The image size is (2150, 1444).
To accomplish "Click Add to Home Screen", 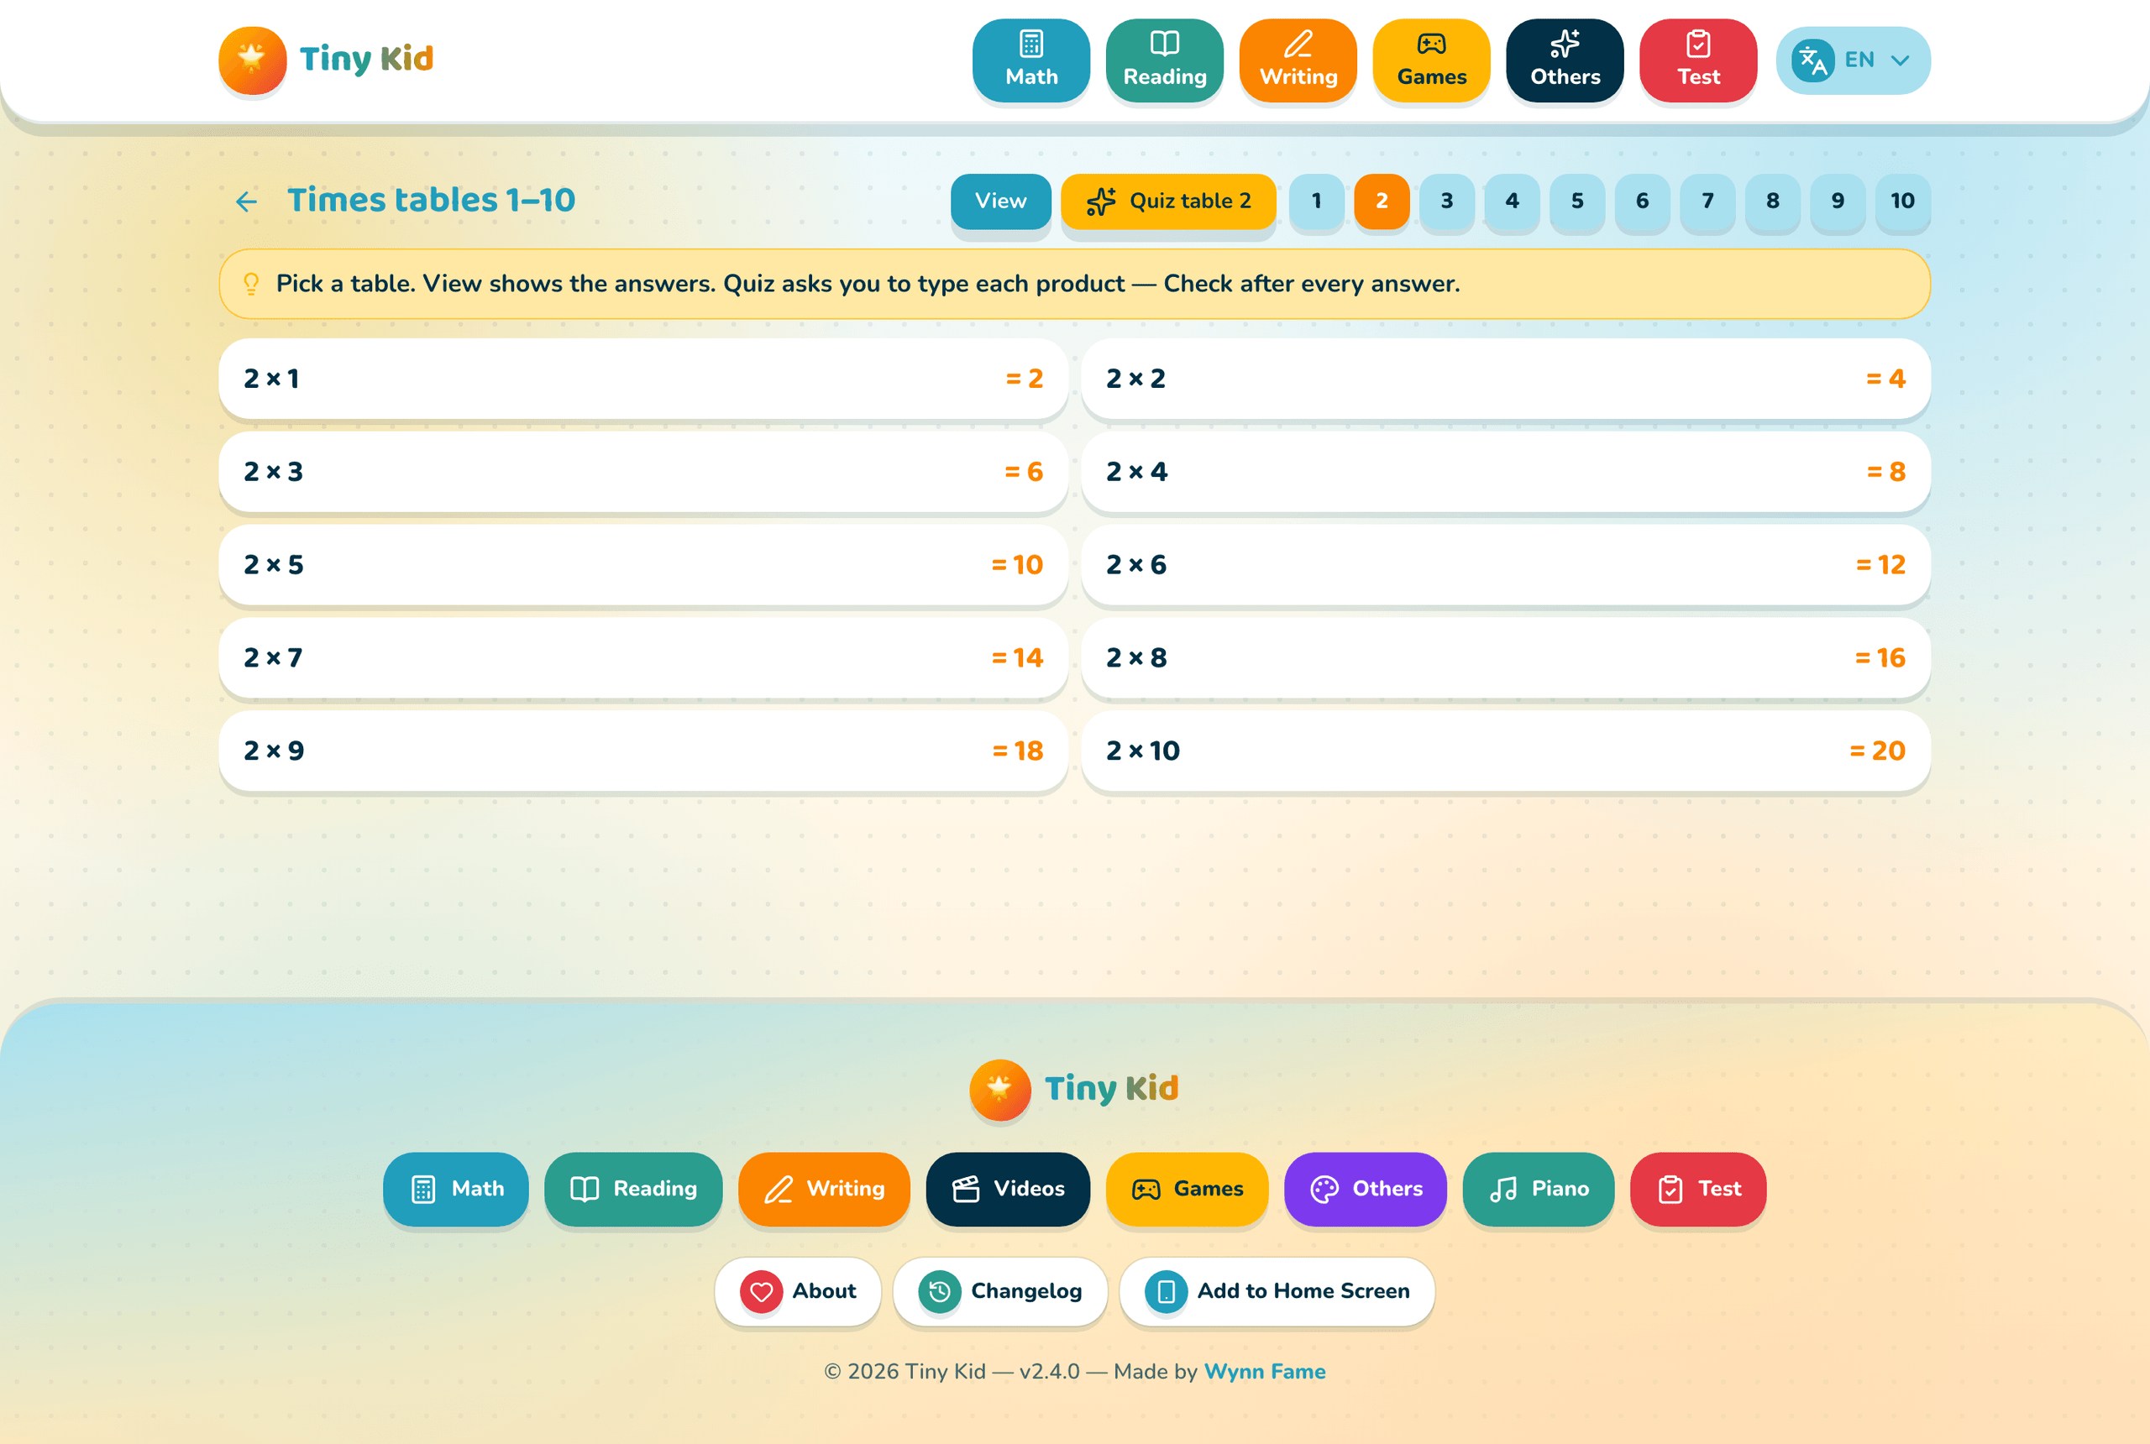I will tap(1277, 1291).
